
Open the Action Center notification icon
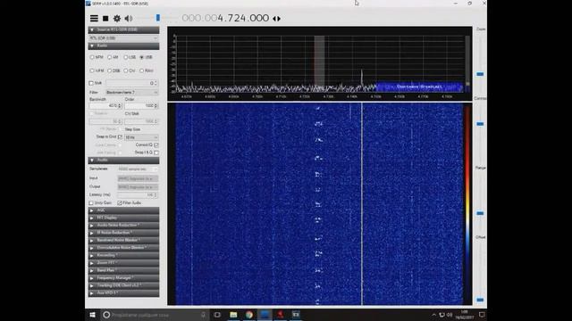click(482, 315)
